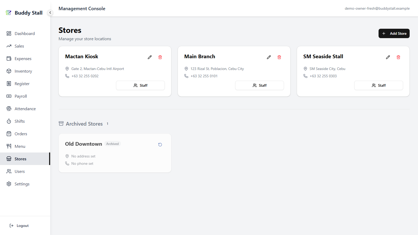Select Payroll in the sidebar
The height and width of the screenshot is (235, 418).
[x=25, y=96]
